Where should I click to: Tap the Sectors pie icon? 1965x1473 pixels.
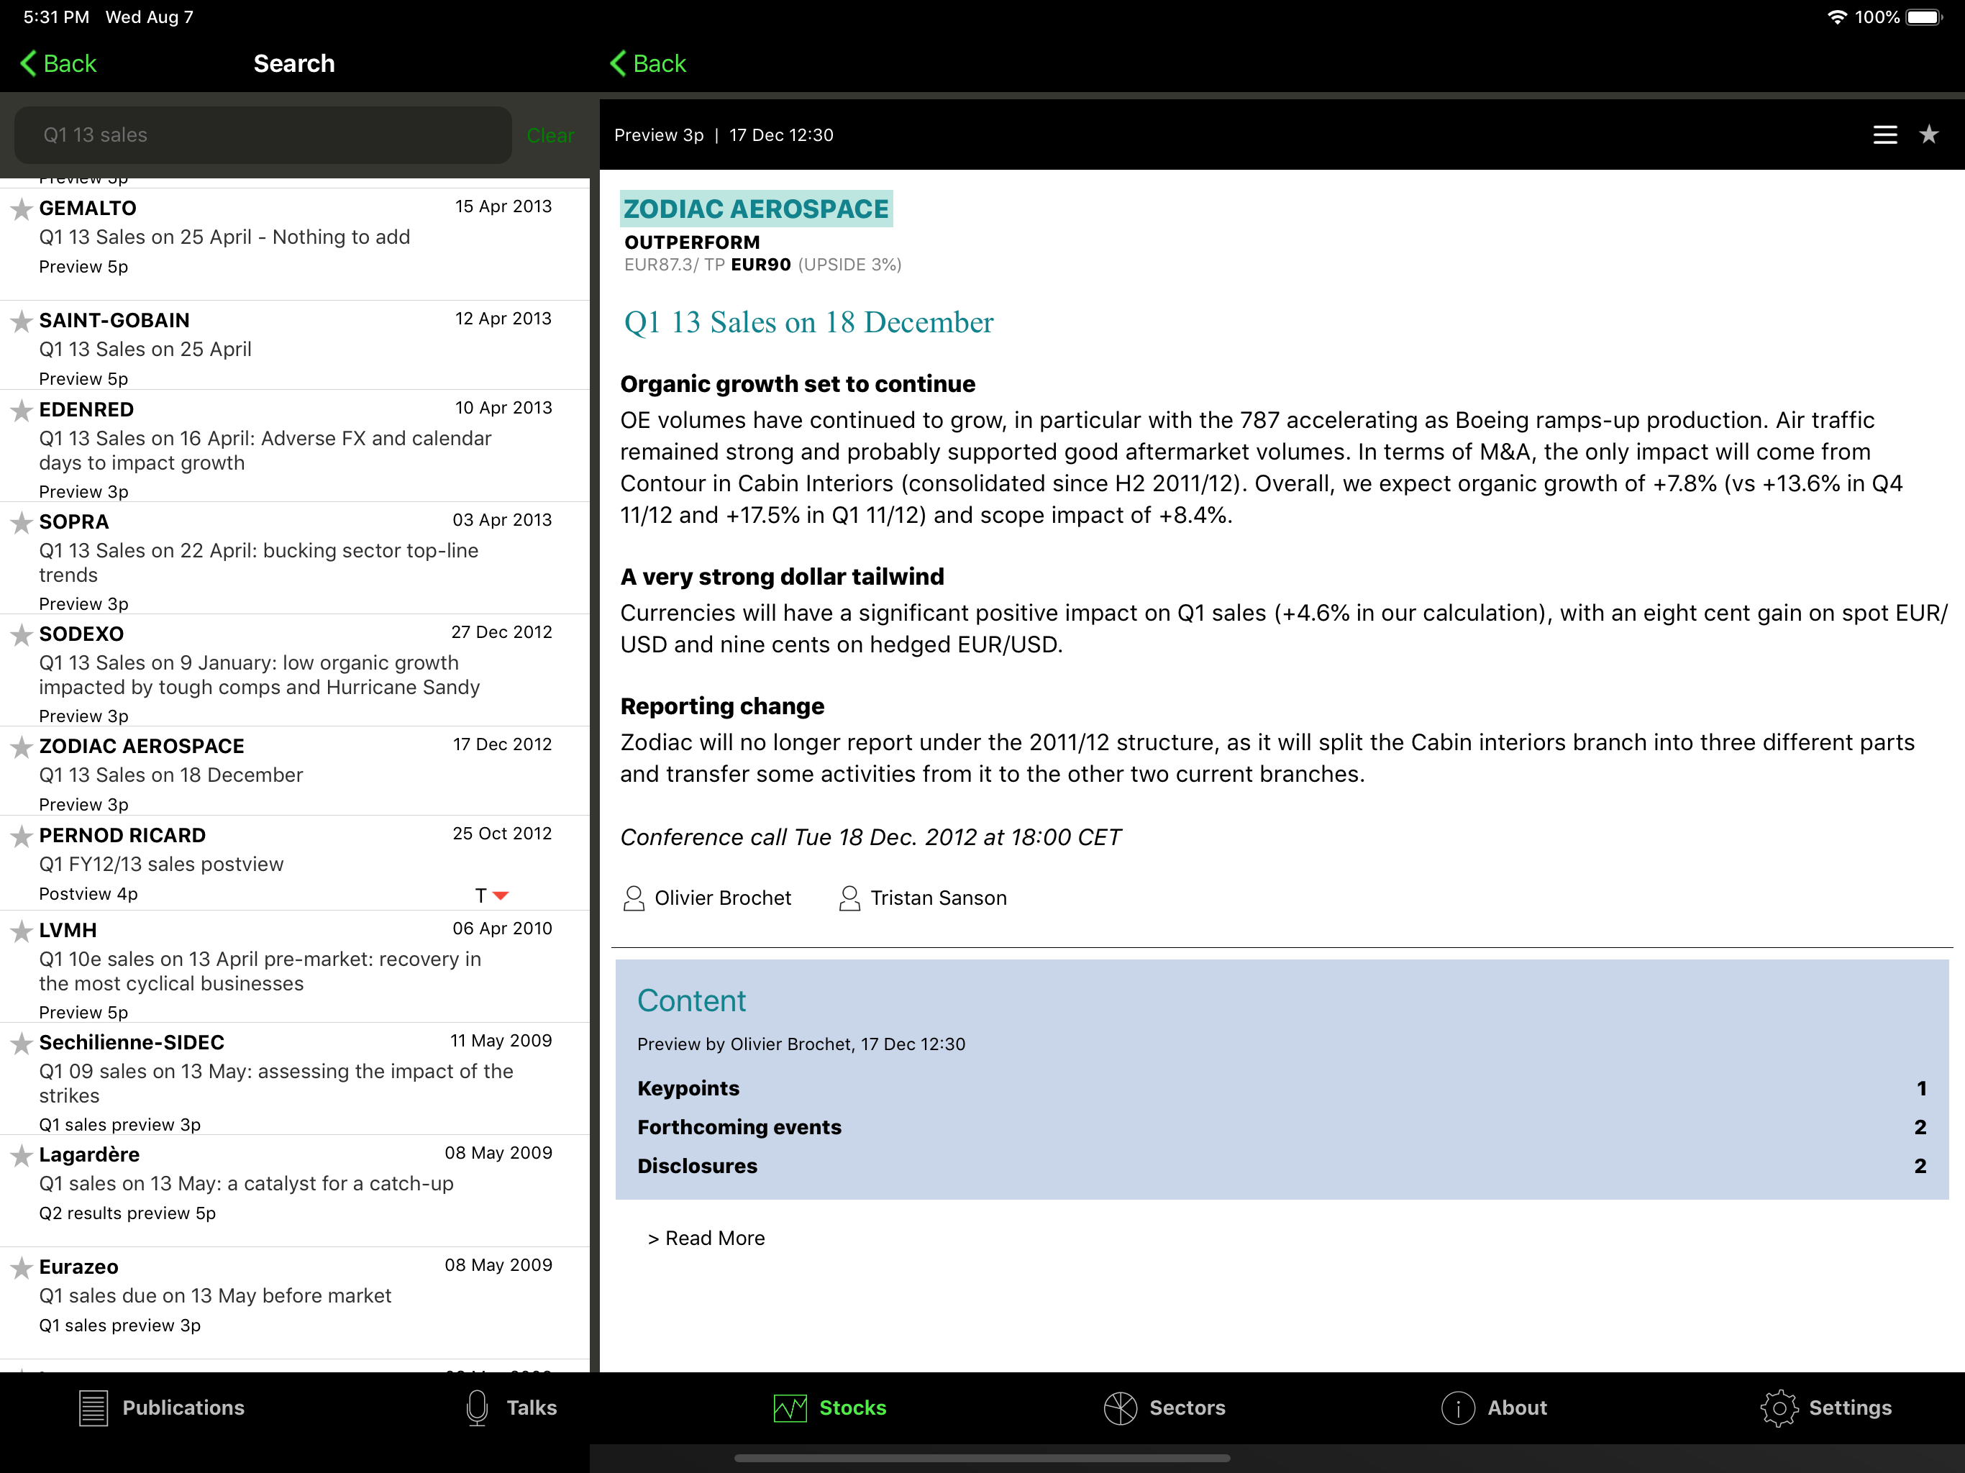[1120, 1408]
